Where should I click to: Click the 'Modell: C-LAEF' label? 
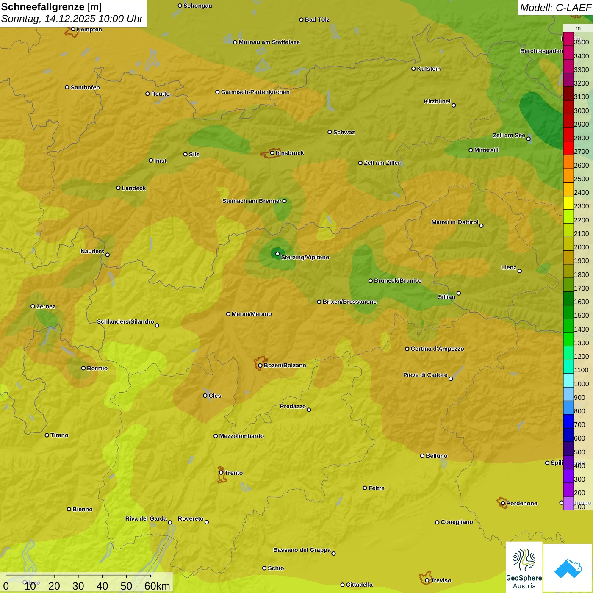[x=555, y=8]
